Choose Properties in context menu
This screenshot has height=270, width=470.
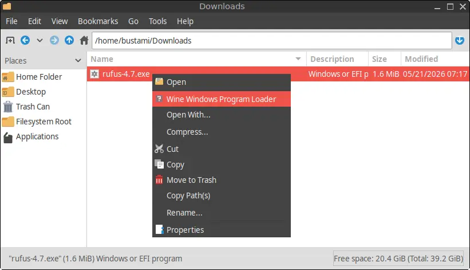tap(222, 230)
